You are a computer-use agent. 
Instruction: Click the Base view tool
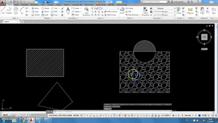tap(214, 11)
